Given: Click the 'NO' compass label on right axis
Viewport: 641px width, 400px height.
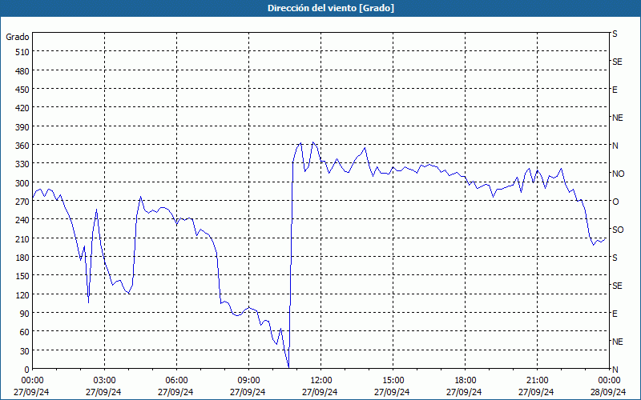Looking at the screenshot, I should point(618,174).
